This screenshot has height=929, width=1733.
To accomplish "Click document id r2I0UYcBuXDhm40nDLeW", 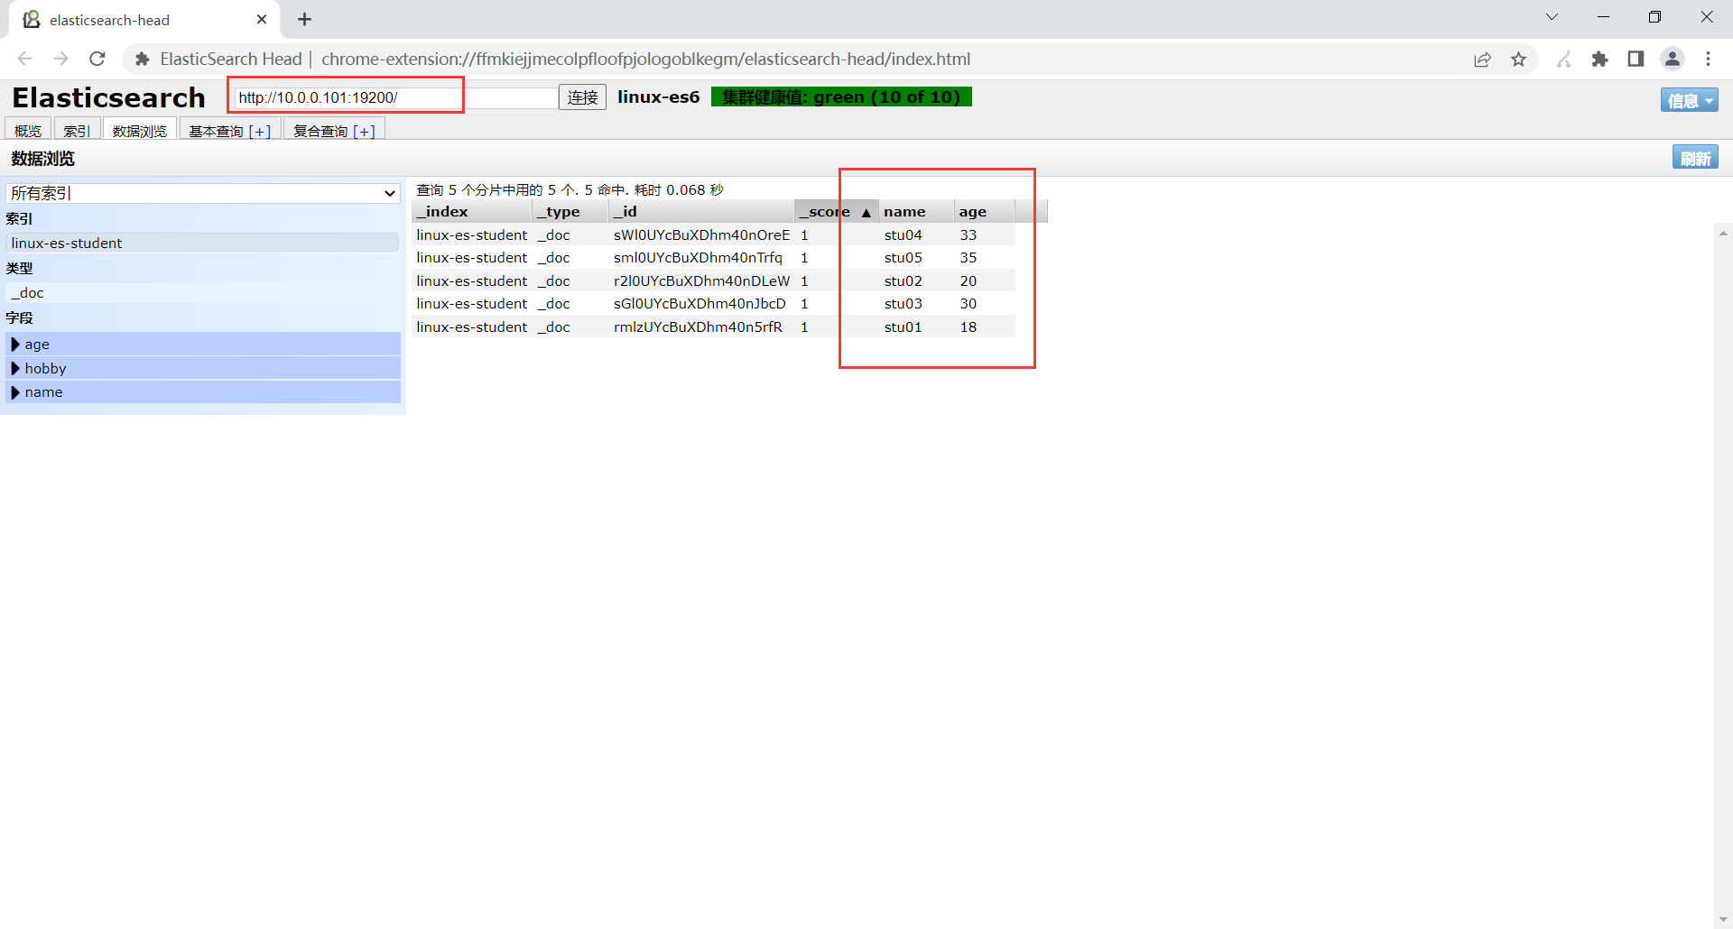I will (701, 281).
